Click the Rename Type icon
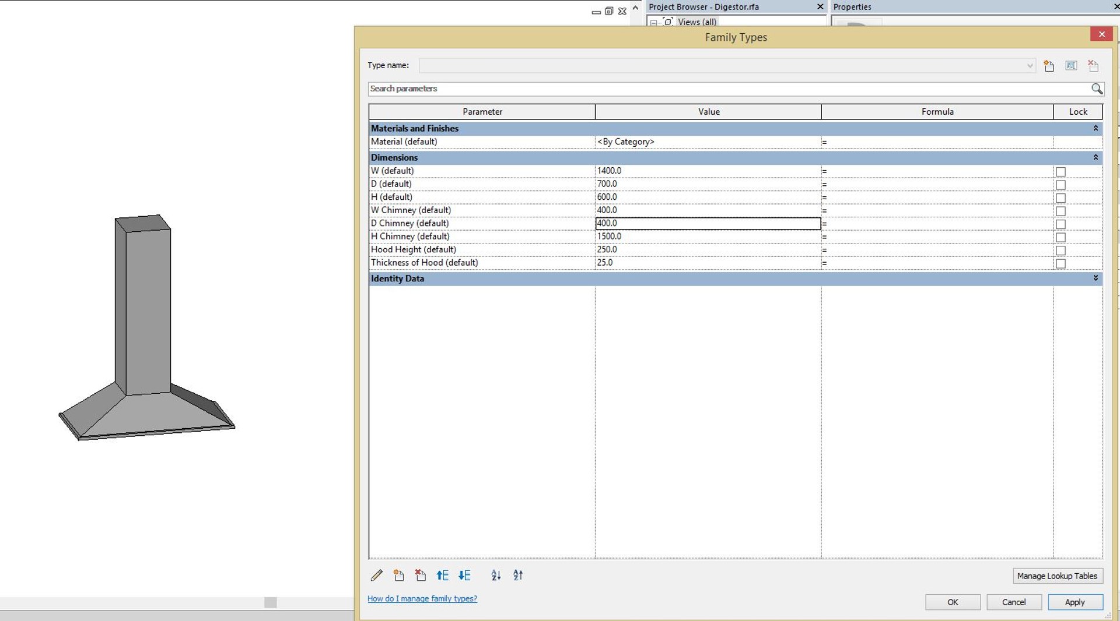Image resolution: width=1120 pixels, height=621 pixels. pyautogui.click(x=1071, y=66)
